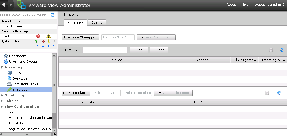The height and width of the screenshot is (136, 287).
Task: Open Registered Desktop Sources
Action: [x=30, y=129]
